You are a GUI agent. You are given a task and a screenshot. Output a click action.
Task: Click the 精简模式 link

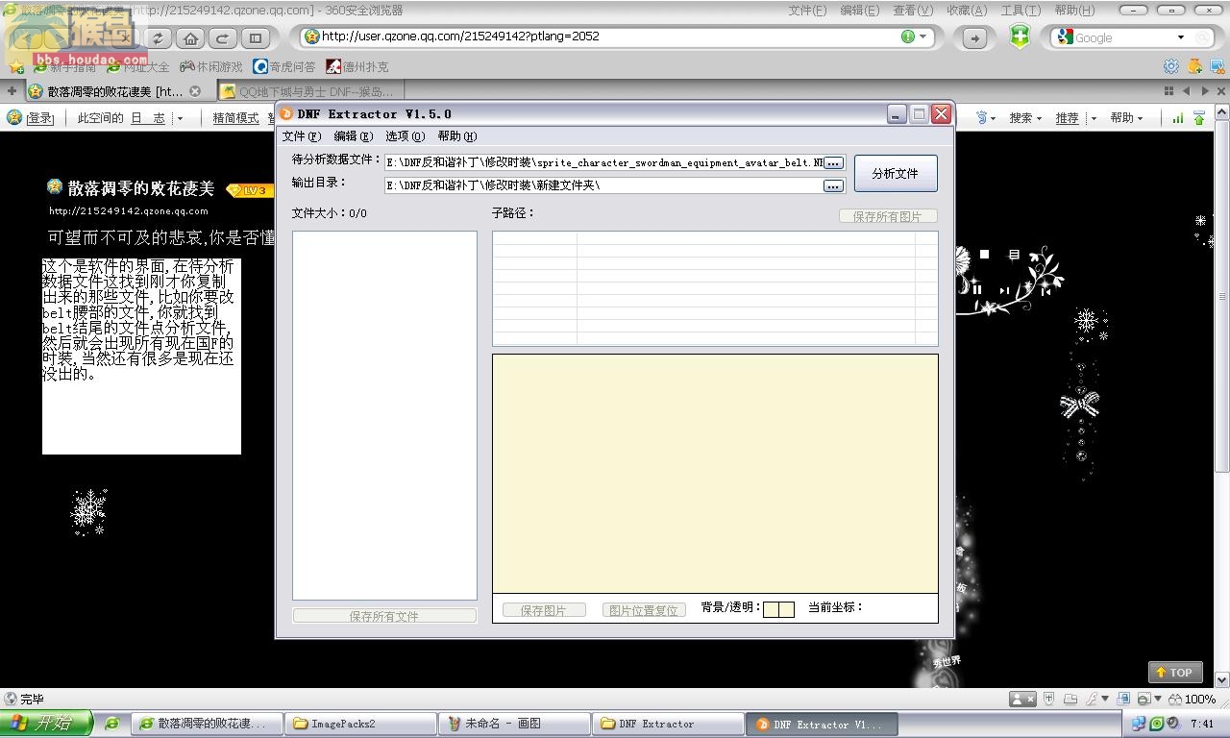click(235, 117)
